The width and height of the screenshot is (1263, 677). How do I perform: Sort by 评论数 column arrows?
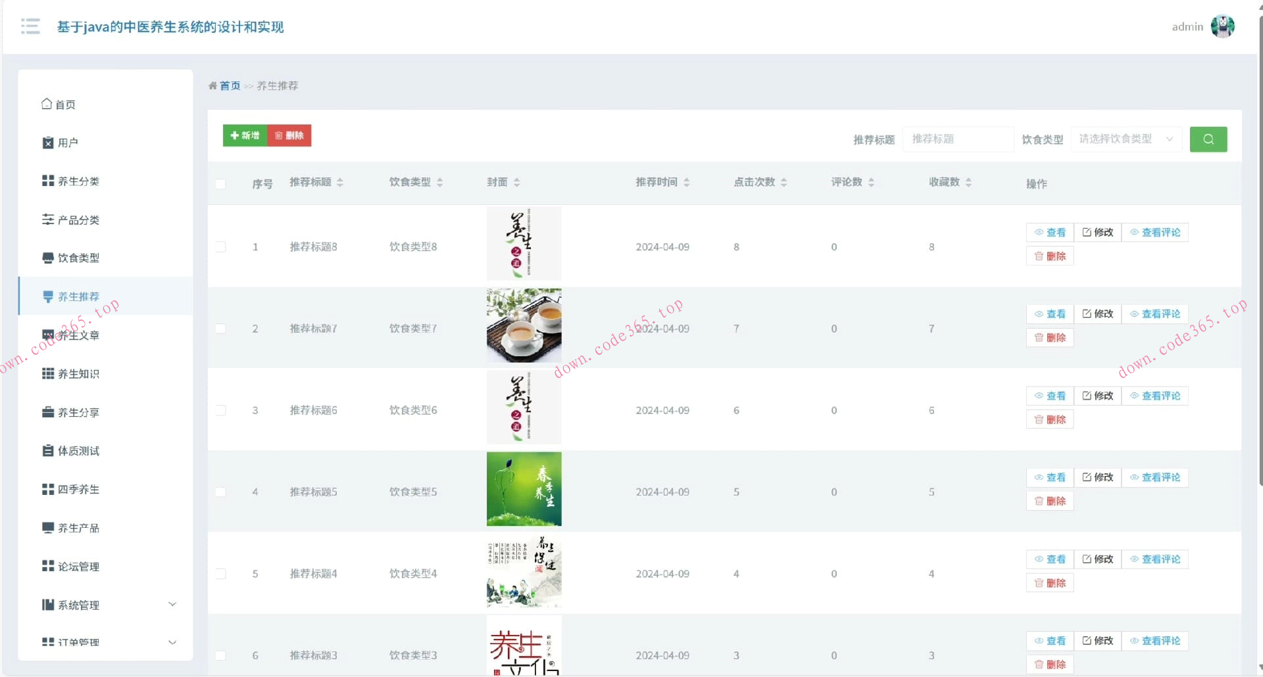872,183
